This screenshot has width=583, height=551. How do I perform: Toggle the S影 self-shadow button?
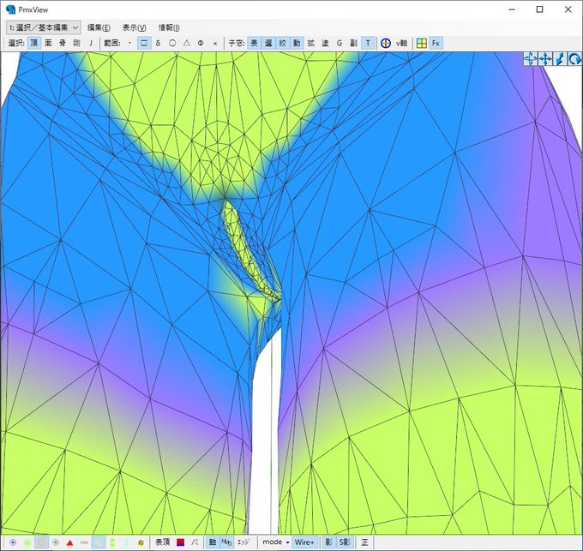point(345,542)
